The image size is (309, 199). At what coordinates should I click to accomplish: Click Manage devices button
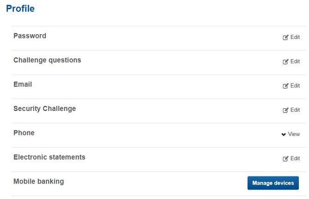click(x=273, y=183)
